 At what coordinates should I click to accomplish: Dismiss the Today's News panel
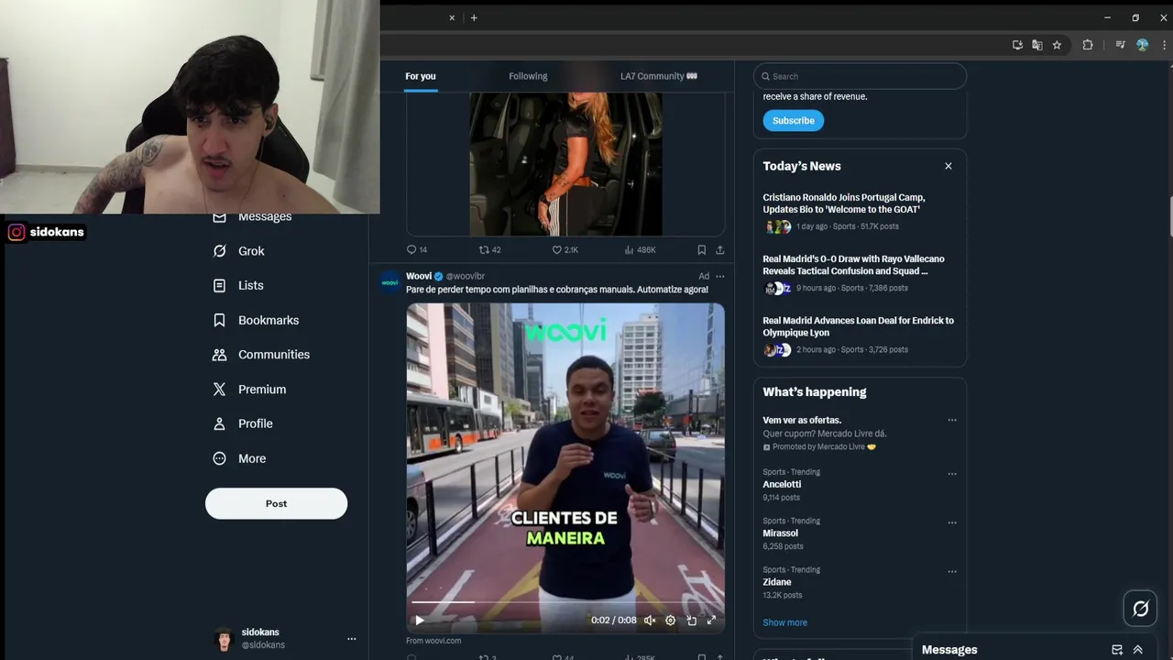coord(948,166)
